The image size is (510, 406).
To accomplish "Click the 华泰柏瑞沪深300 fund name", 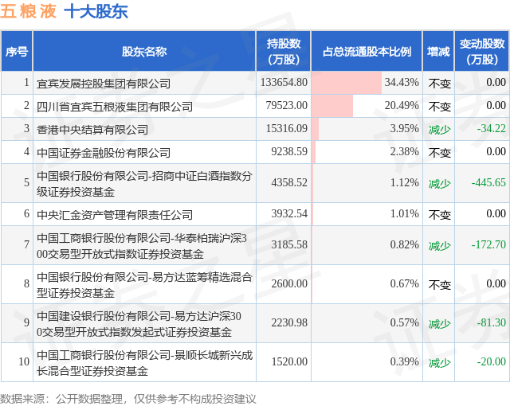I will coord(142,246).
